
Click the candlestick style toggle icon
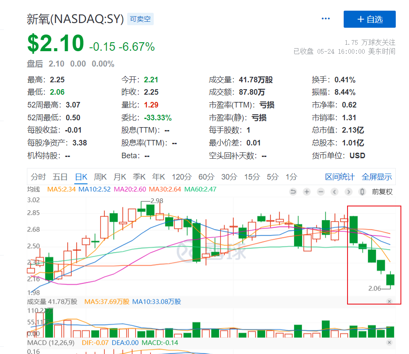point(362,192)
